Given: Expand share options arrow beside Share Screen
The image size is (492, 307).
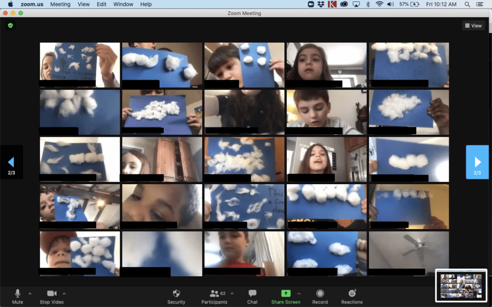Looking at the screenshot, I should point(299,293).
